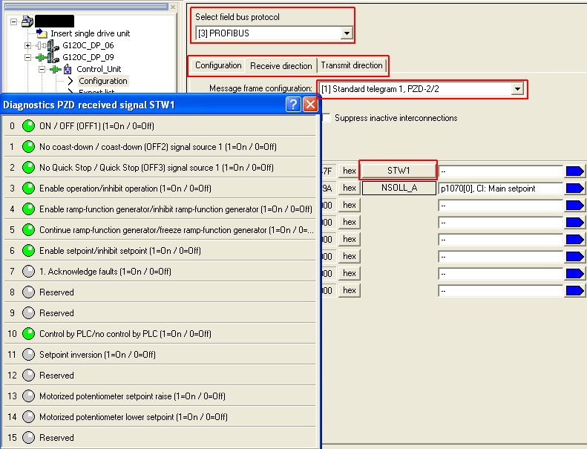
Task: Select the Control_Unit label in the tree
Action: [x=99, y=69]
